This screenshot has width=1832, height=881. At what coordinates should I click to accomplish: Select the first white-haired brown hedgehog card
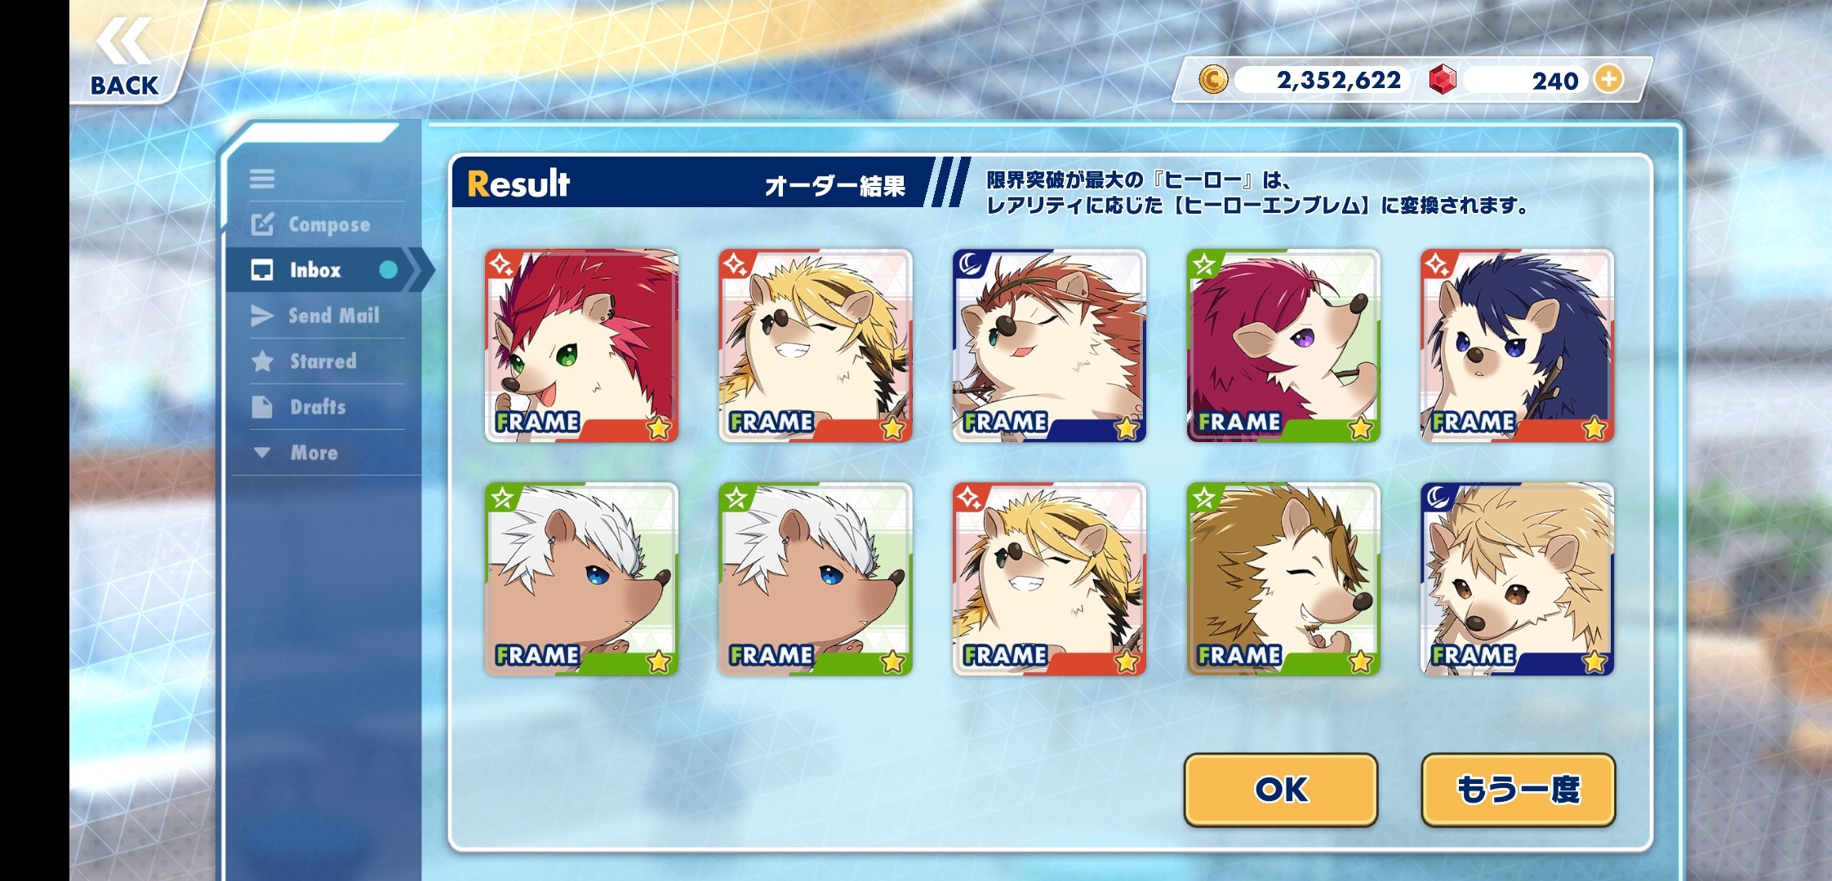tap(581, 579)
